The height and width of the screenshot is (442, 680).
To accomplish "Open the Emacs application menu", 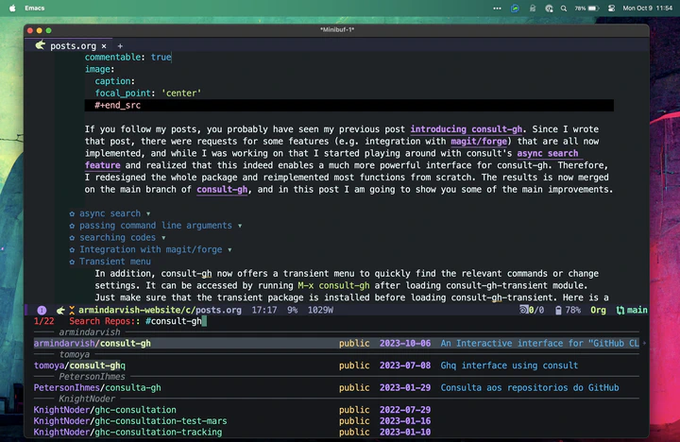I will [x=35, y=8].
